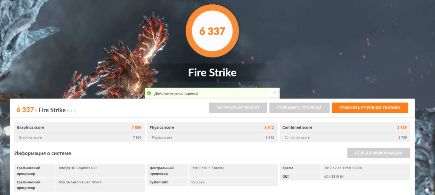This screenshot has height=195, width=435.
Task: Click БОЛЬШЕ ИНФОРМАЦИИ button
Action: point(379,153)
